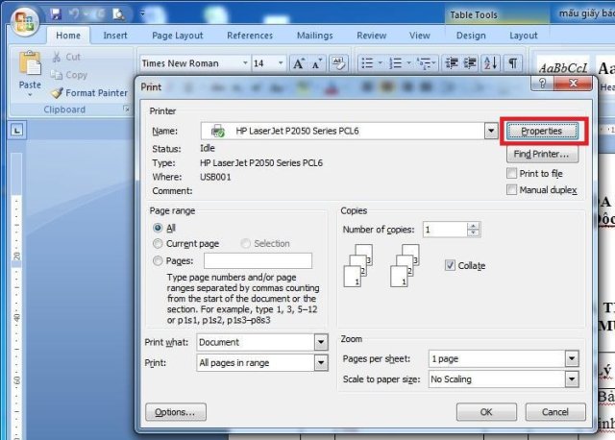Image resolution: width=615 pixels, height=440 pixels.
Task: Open the font size dropdown
Action: 281,63
